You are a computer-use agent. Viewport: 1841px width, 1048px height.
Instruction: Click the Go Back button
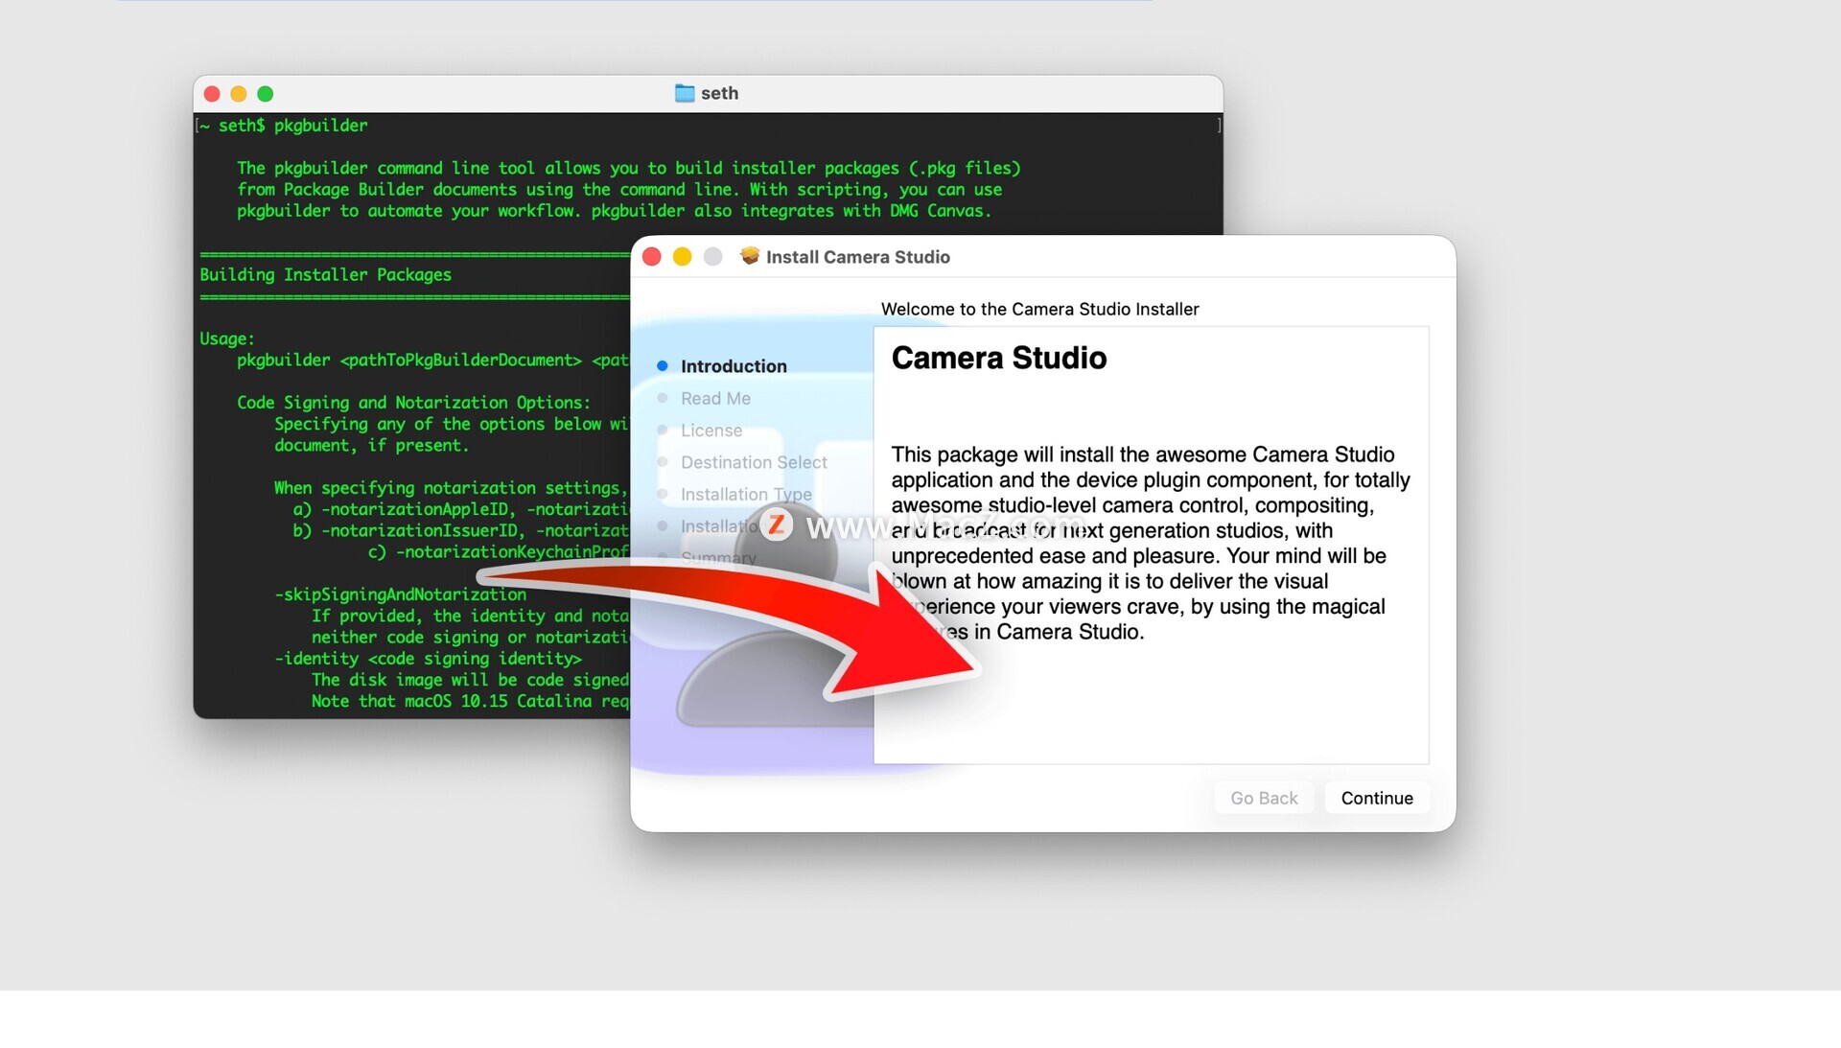(x=1263, y=798)
